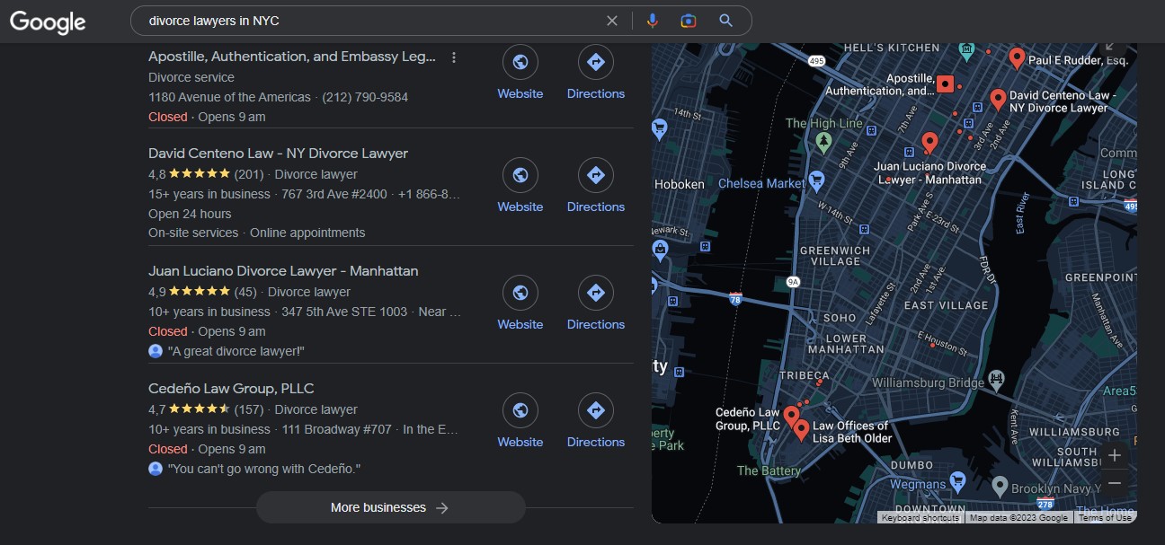Select Law Offices of Lisa Beth Older pin
The image size is (1165, 545).
click(x=802, y=430)
